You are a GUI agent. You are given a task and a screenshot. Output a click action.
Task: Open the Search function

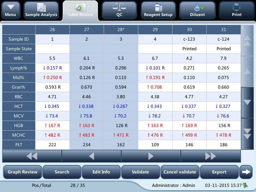click(62, 172)
